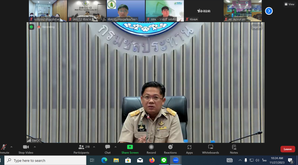This screenshot has width=298, height=165.
Task: Open the Zoom Apps panel
Action: click(x=189, y=149)
